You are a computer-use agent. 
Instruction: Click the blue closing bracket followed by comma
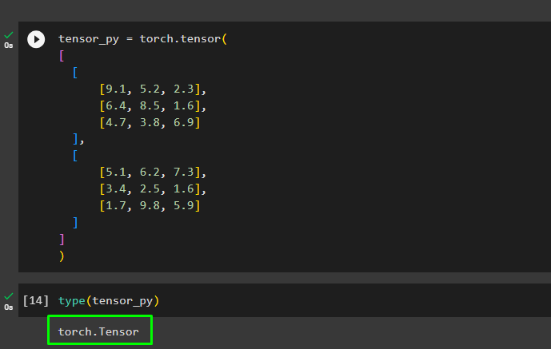click(x=78, y=139)
